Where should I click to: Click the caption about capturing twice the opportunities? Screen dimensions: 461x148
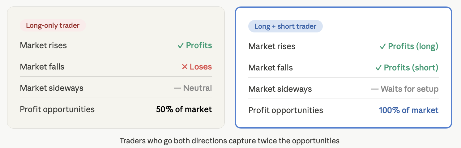click(x=230, y=141)
